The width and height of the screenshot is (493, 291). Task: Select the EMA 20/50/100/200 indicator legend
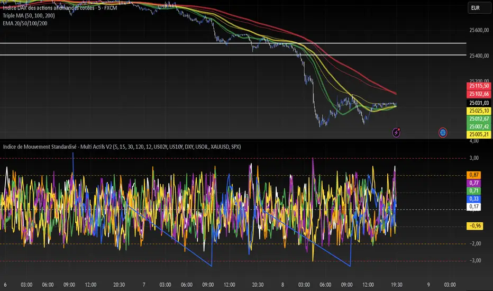click(x=25, y=23)
